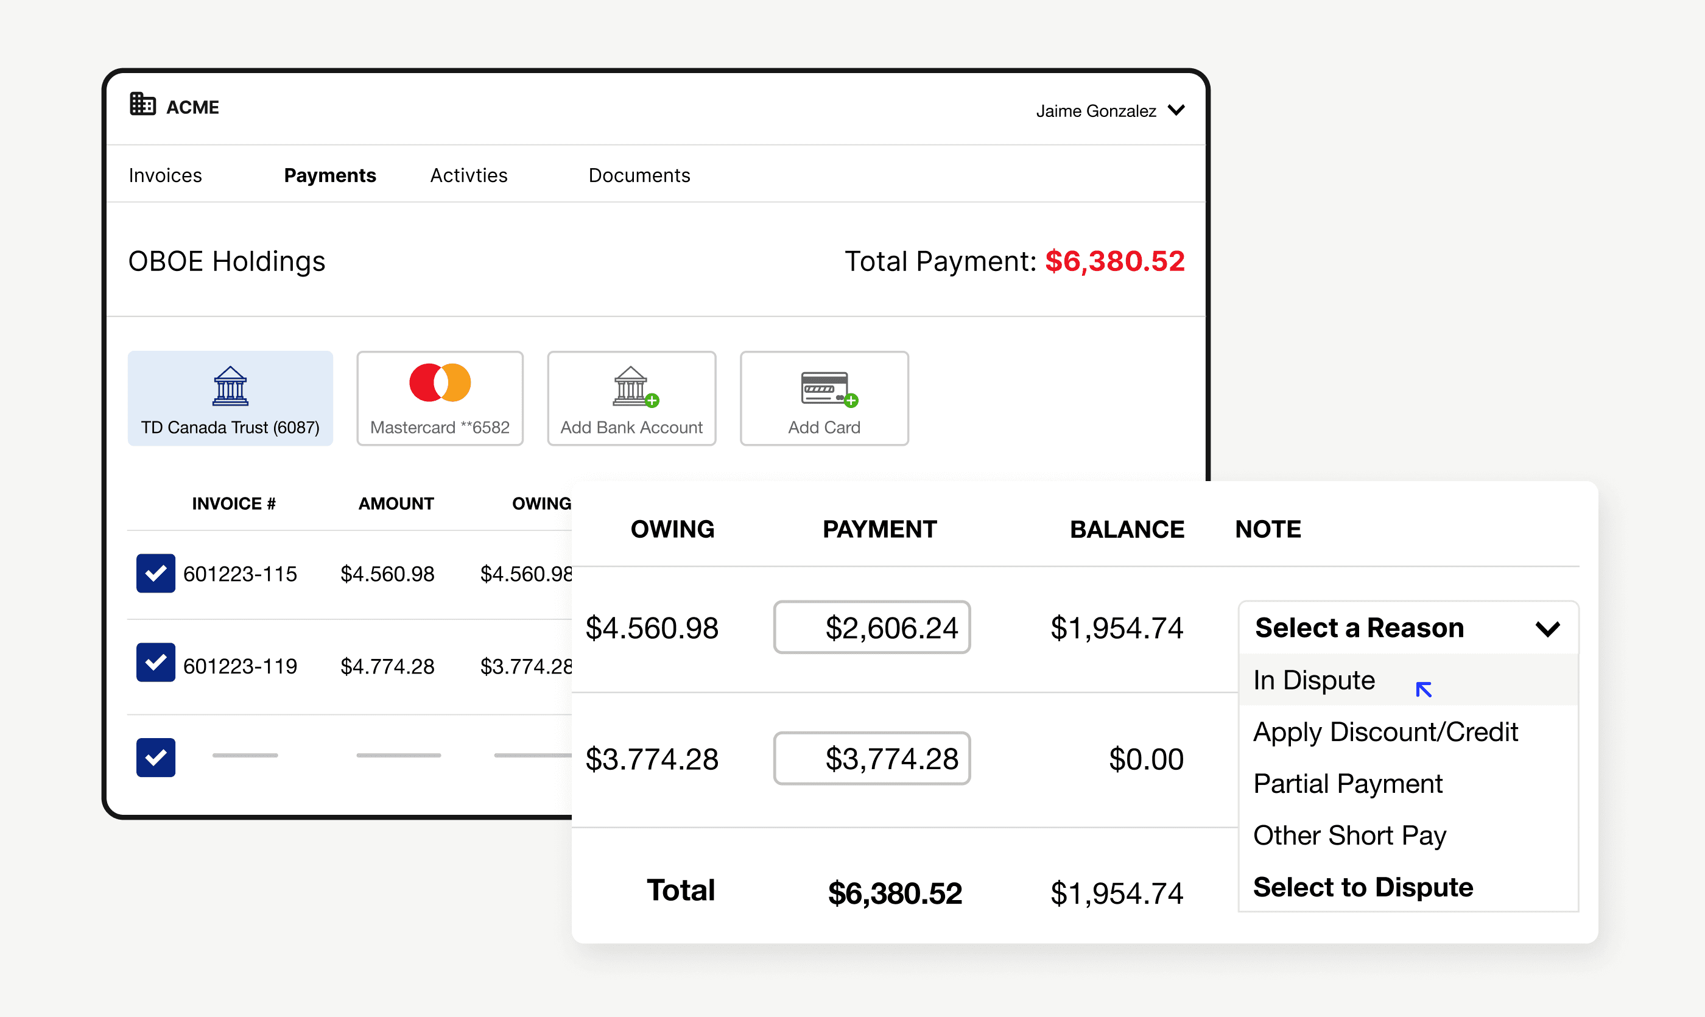Image resolution: width=1705 pixels, height=1017 pixels.
Task: Click the $2,606.24 payment input field
Action: click(x=872, y=628)
